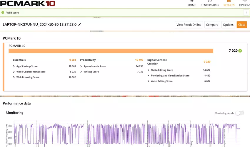Expand App Start-up Score details
Screen dimensions: 250x147
(x=14, y=66)
